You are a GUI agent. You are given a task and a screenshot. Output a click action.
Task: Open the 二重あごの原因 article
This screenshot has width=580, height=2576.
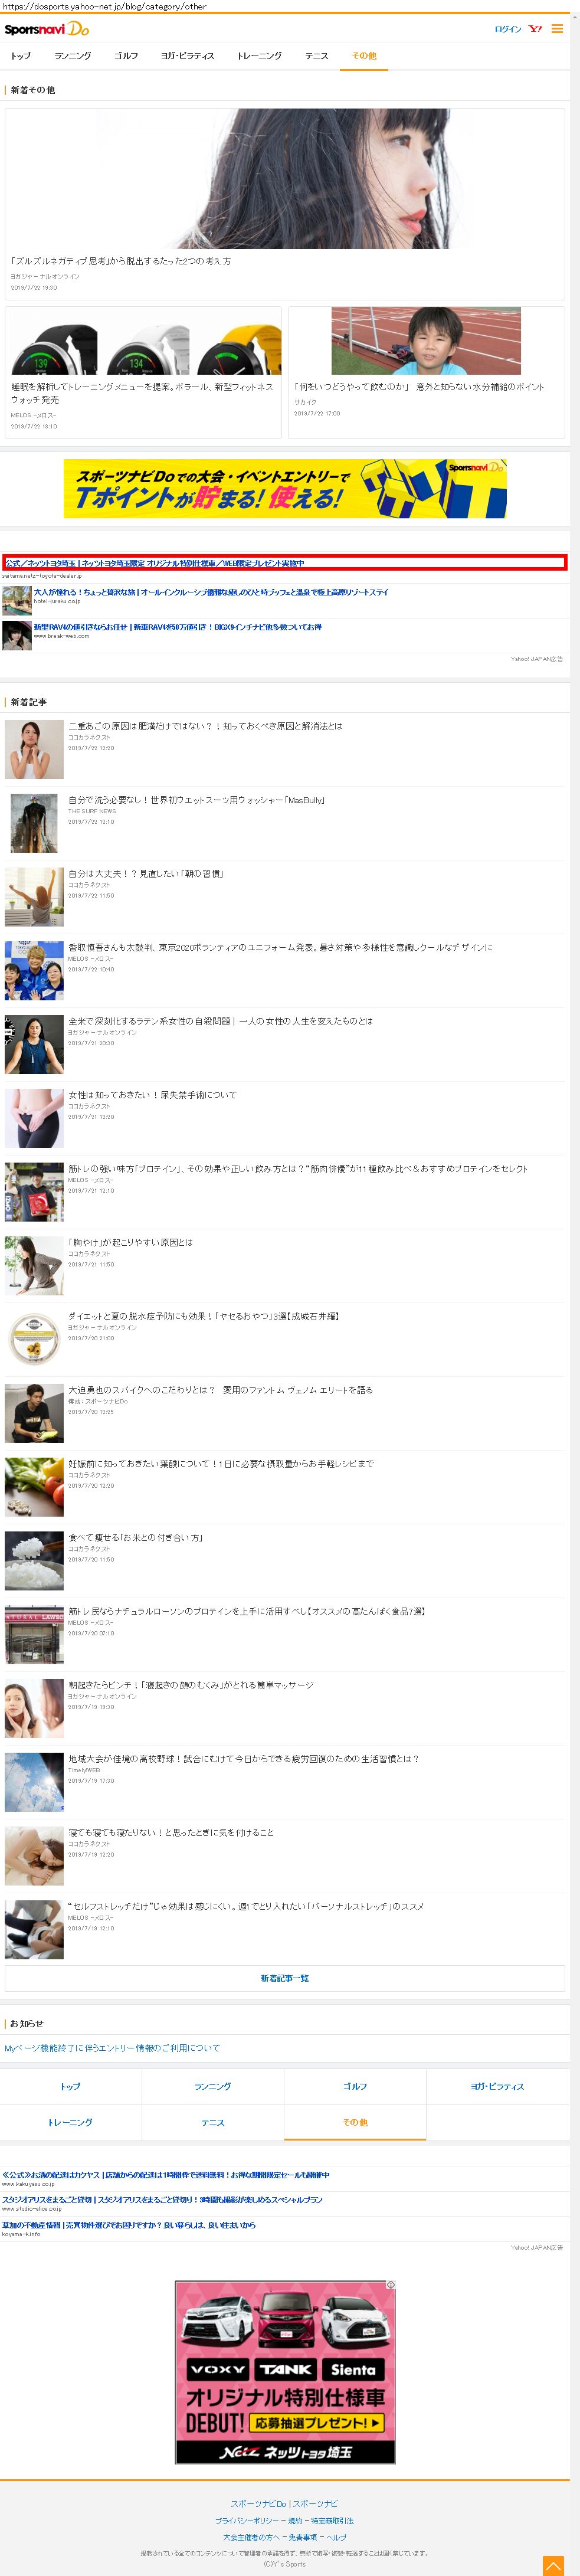[205, 726]
